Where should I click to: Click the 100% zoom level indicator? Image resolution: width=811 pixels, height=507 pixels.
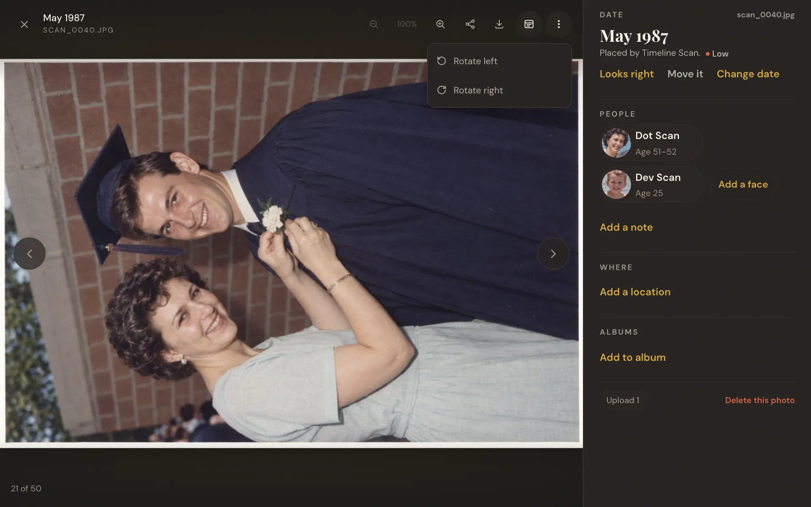pyautogui.click(x=407, y=24)
